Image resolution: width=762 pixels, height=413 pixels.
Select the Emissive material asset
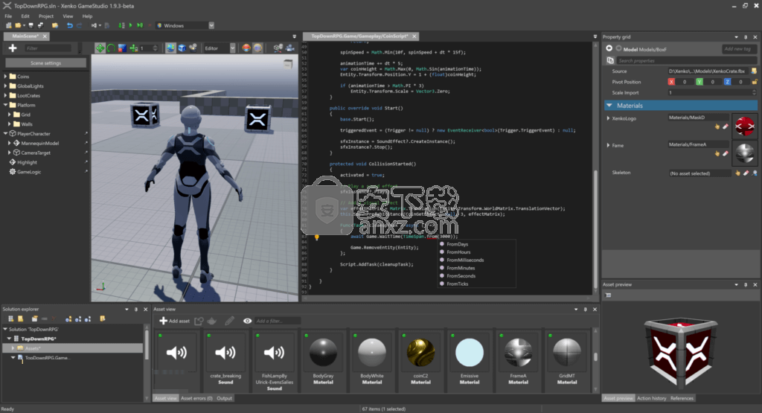click(470, 360)
